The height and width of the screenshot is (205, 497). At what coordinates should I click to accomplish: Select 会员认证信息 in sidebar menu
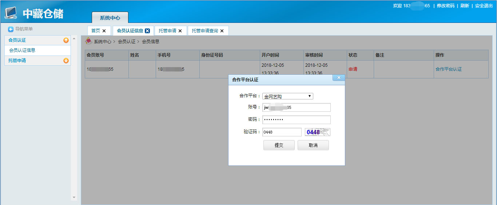[x=22, y=50]
